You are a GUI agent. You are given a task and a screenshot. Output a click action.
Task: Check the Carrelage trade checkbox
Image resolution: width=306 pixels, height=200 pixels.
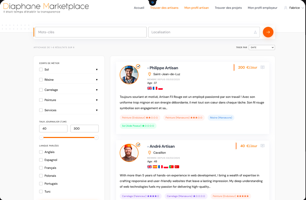click(41, 90)
